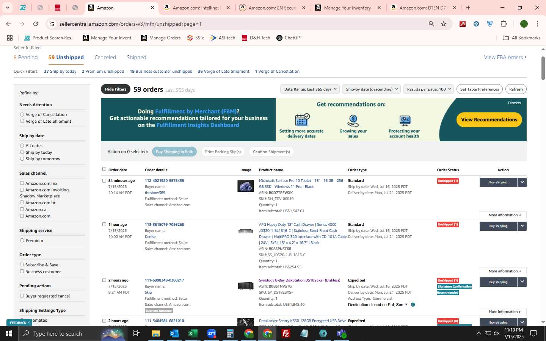Open Zoom from the taskbar
Screen dimensions: 546x341
[212, 333]
